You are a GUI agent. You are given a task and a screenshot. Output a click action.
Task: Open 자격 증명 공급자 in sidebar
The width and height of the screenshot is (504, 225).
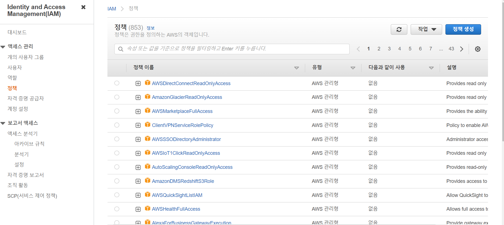(26, 98)
